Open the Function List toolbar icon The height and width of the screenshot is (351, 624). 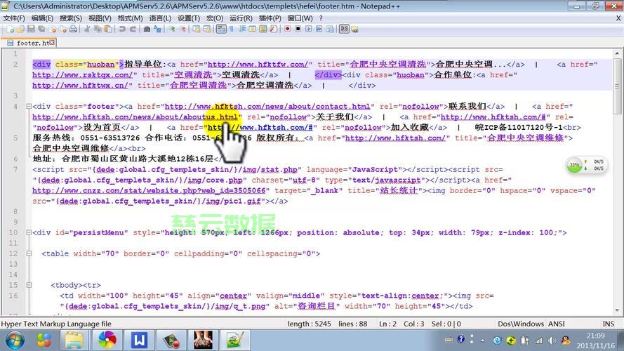pos(274,29)
